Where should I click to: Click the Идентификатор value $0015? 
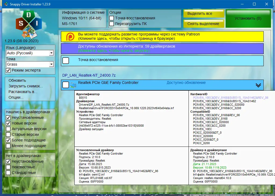pyautogui.click(x=83, y=98)
